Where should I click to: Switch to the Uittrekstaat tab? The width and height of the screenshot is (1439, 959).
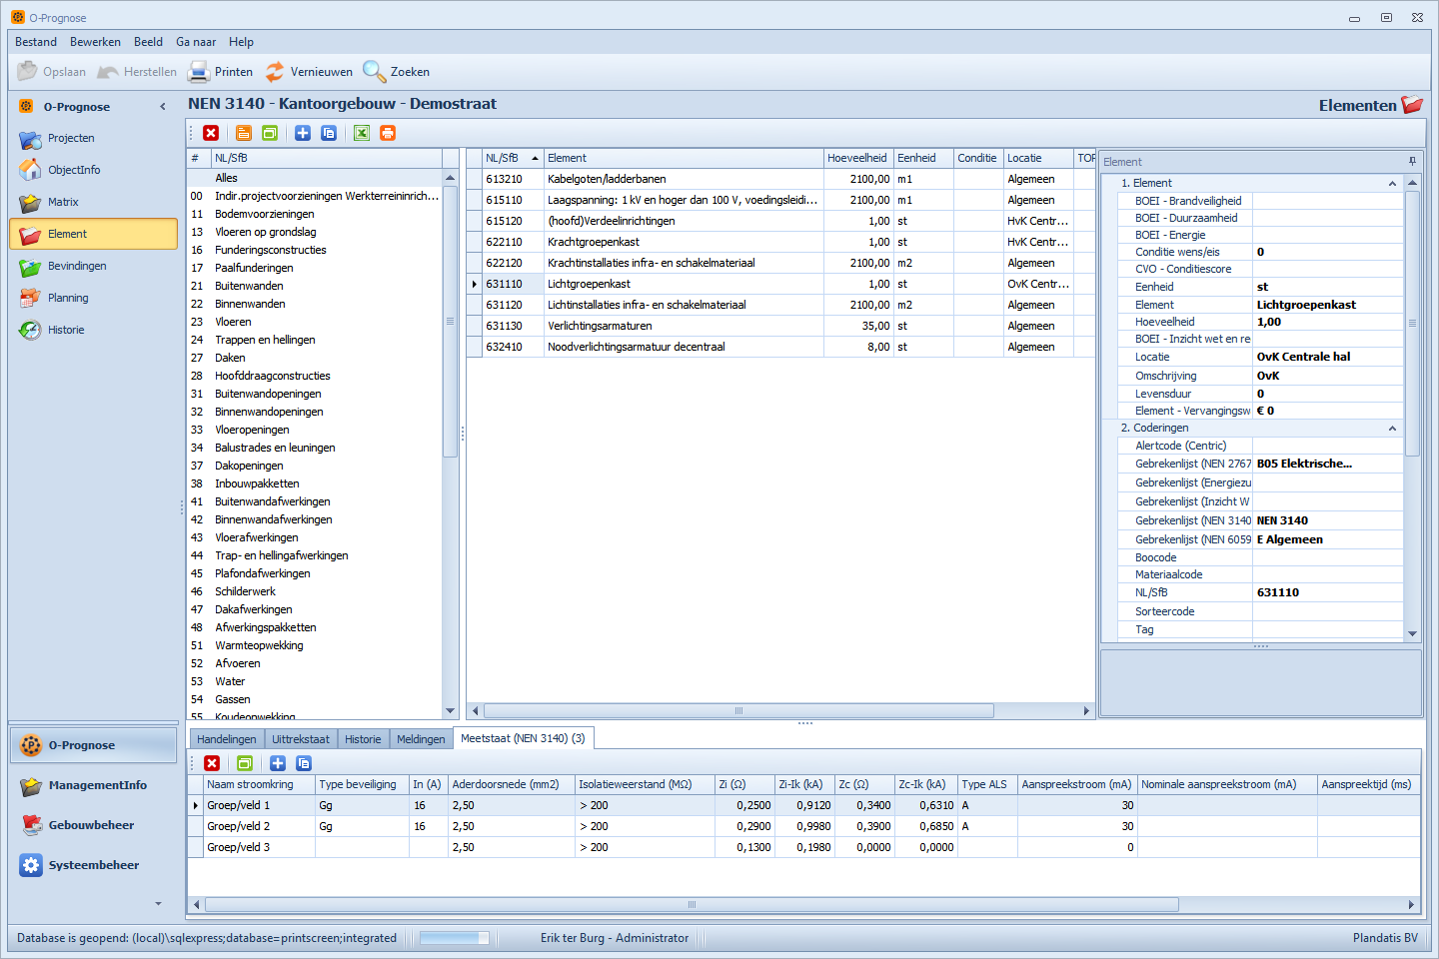pyautogui.click(x=300, y=739)
